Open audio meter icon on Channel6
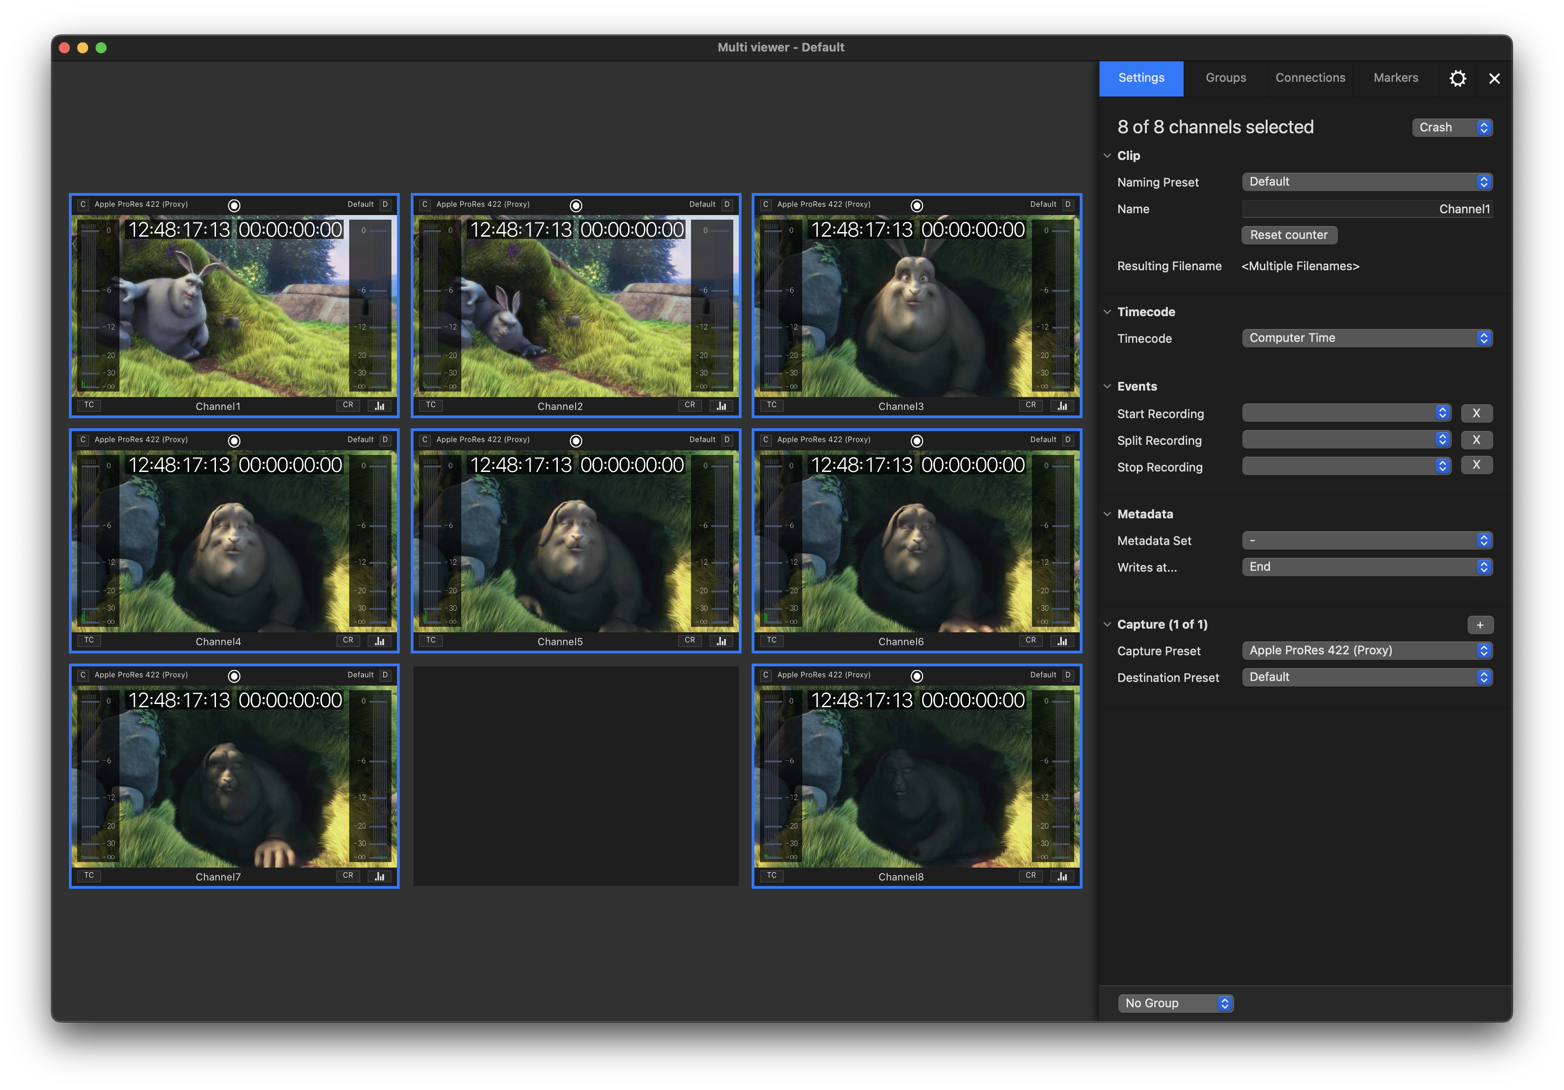 tap(1062, 641)
